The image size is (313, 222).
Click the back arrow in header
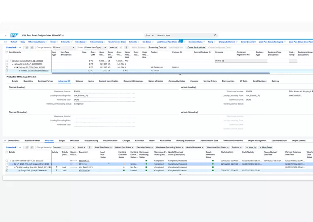(x=6, y=36)
